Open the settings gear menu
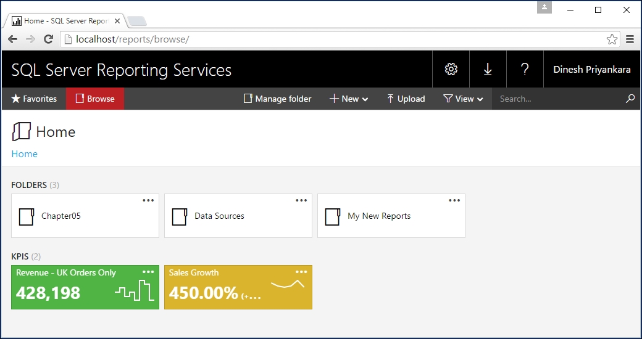The width and height of the screenshot is (642, 339). coord(451,69)
